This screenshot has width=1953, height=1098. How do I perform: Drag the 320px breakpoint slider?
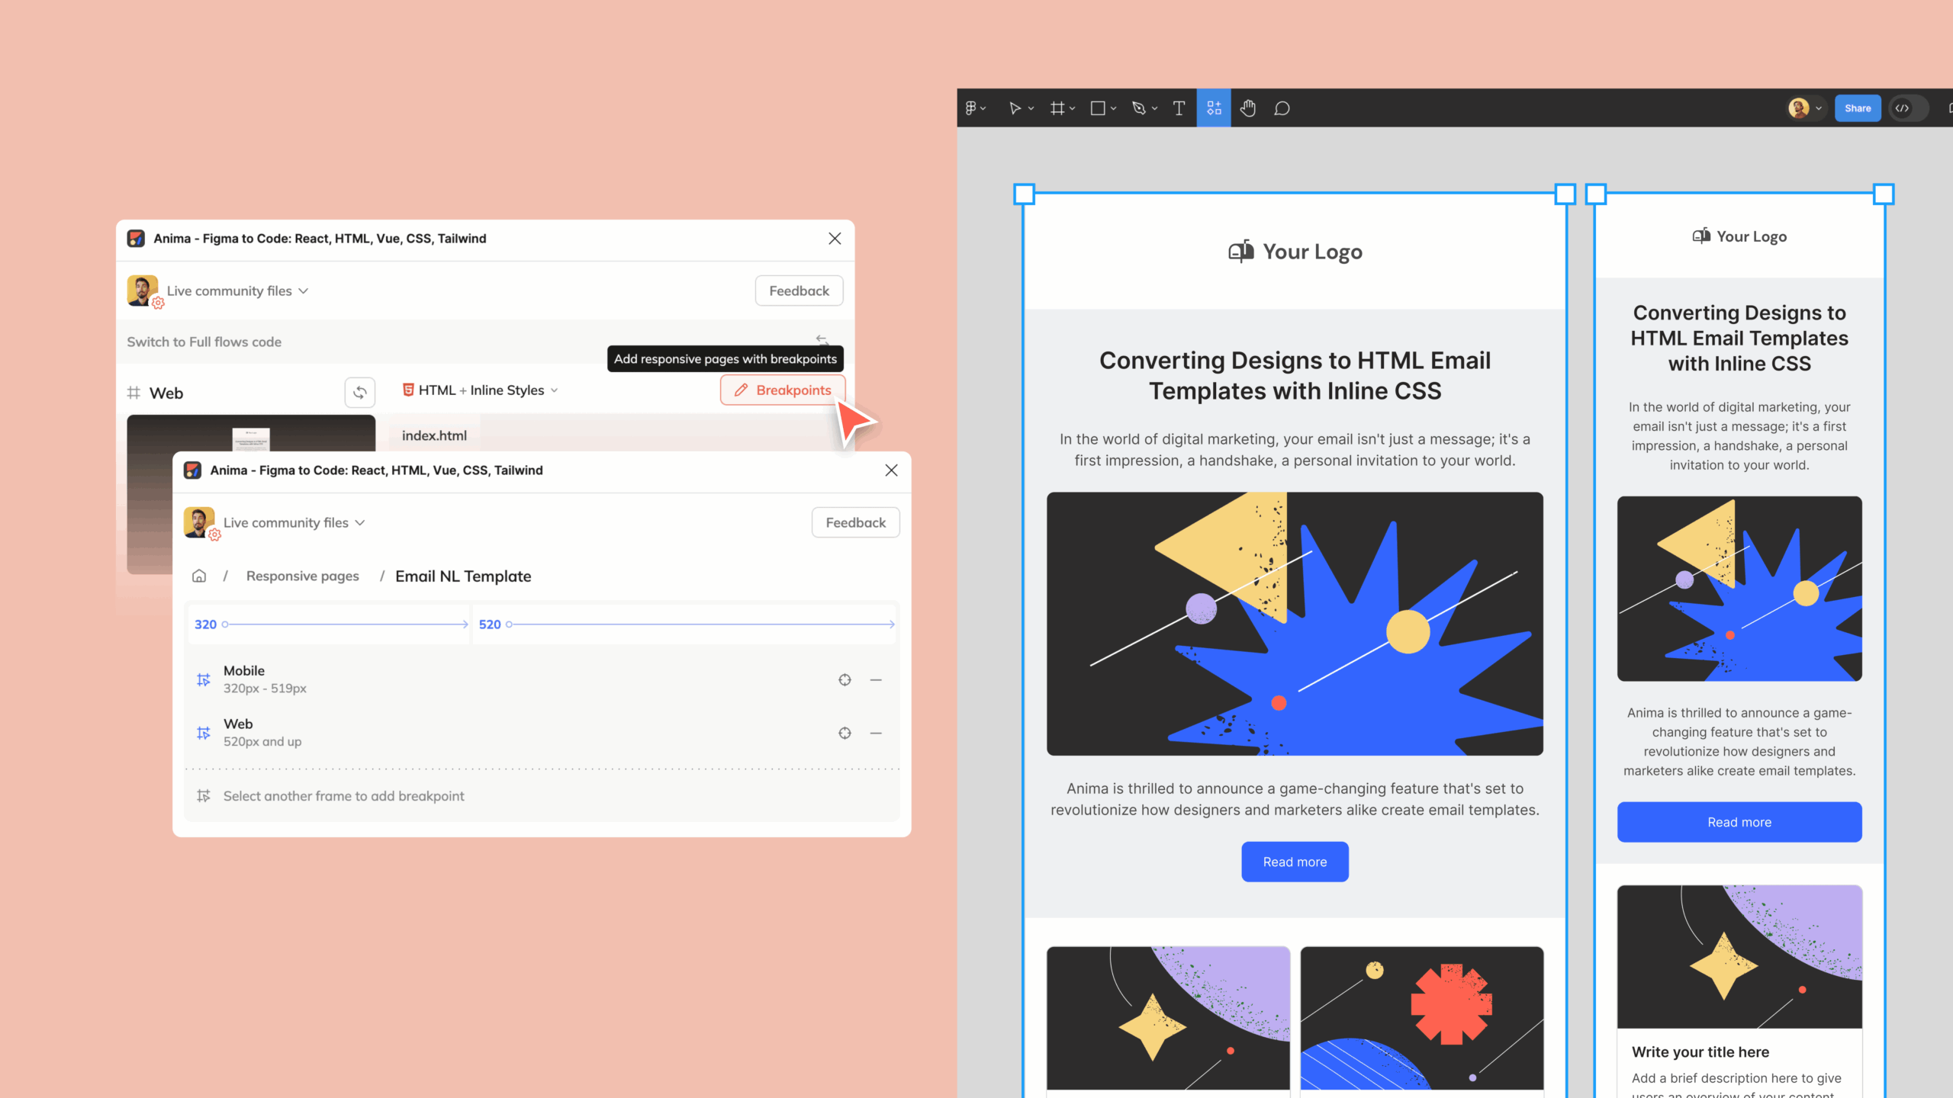click(x=228, y=624)
